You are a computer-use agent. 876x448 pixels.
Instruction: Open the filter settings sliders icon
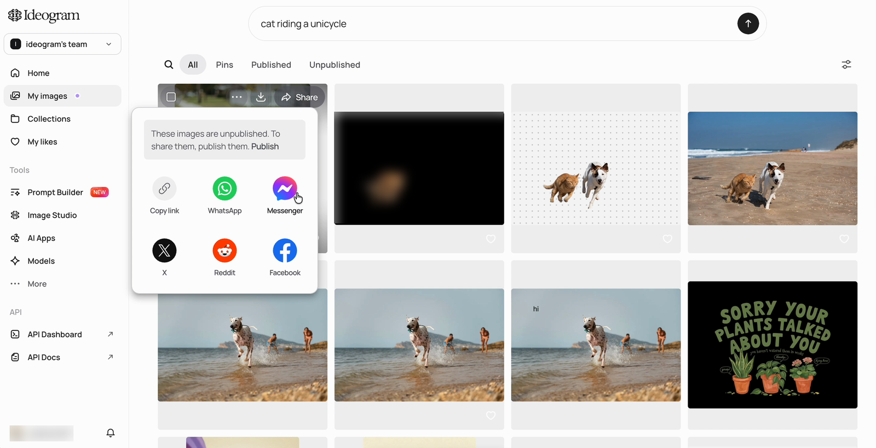(846, 65)
